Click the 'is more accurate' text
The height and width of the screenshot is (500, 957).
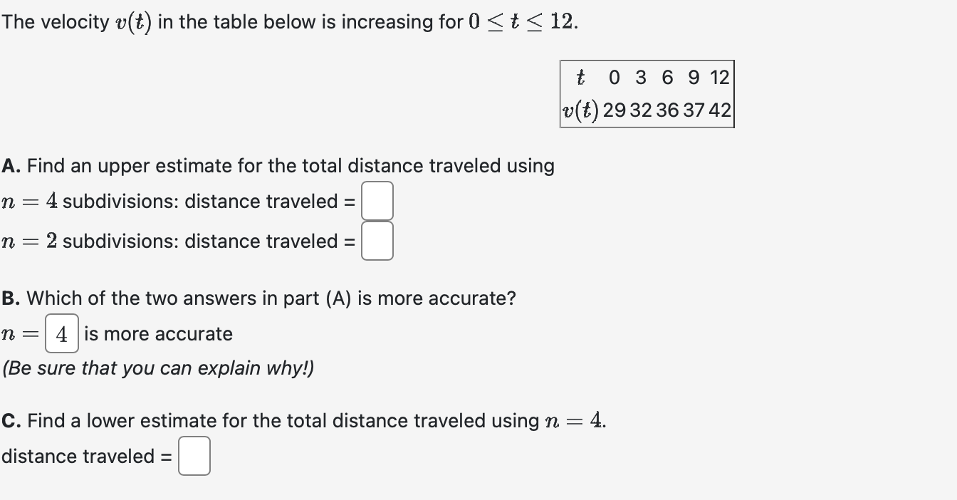(x=158, y=333)
